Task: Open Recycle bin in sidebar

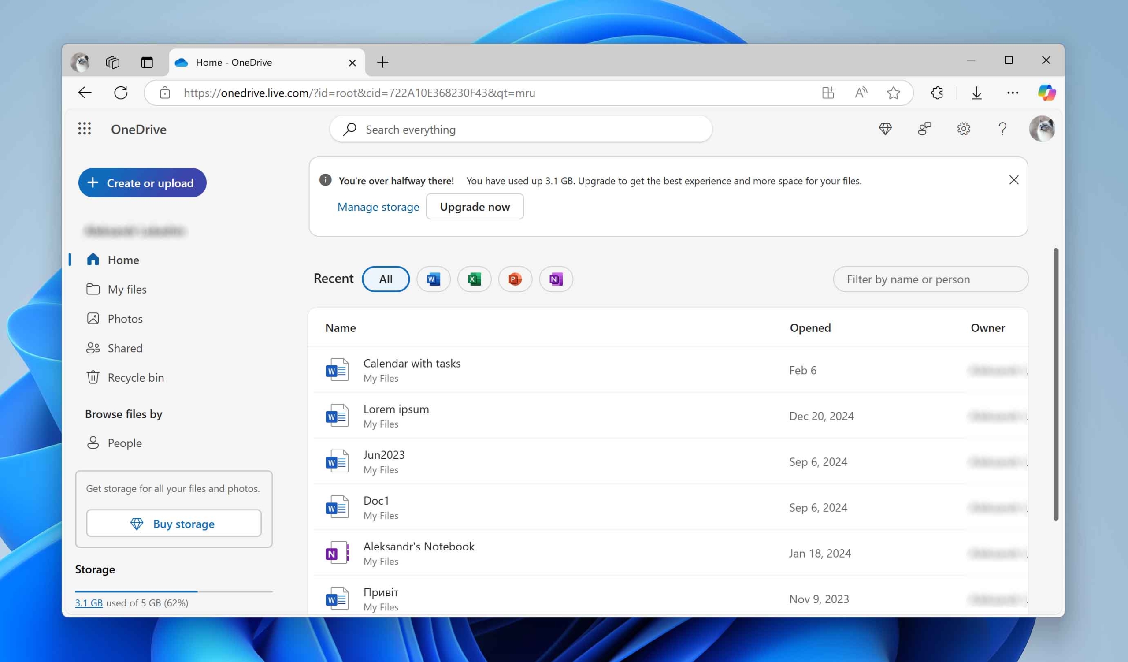Action: (136, 378)
